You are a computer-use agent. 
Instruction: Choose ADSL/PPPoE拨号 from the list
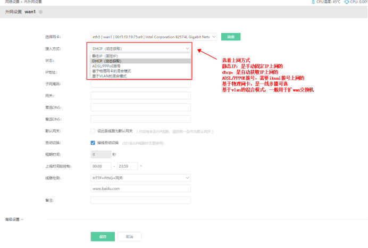pos(106,66)
